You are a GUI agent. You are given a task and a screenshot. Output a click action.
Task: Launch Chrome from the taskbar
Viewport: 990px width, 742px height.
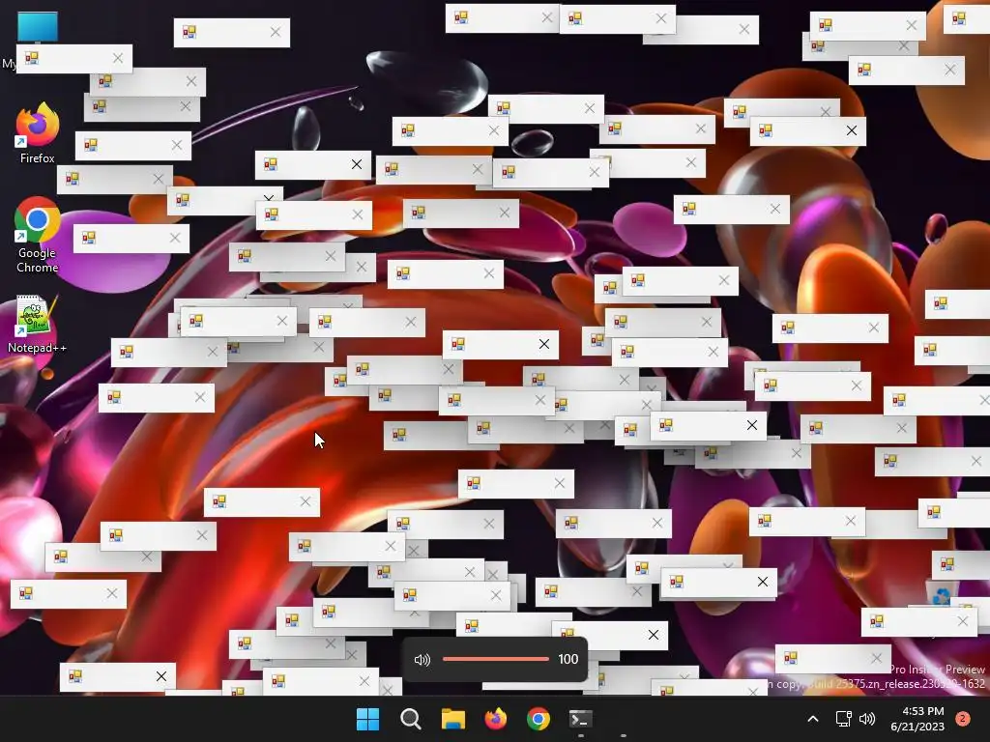pos(538,719)
